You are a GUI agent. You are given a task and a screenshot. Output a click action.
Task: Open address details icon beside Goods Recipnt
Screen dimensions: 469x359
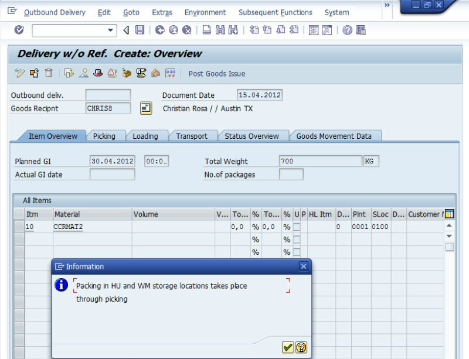coord(146,108)
